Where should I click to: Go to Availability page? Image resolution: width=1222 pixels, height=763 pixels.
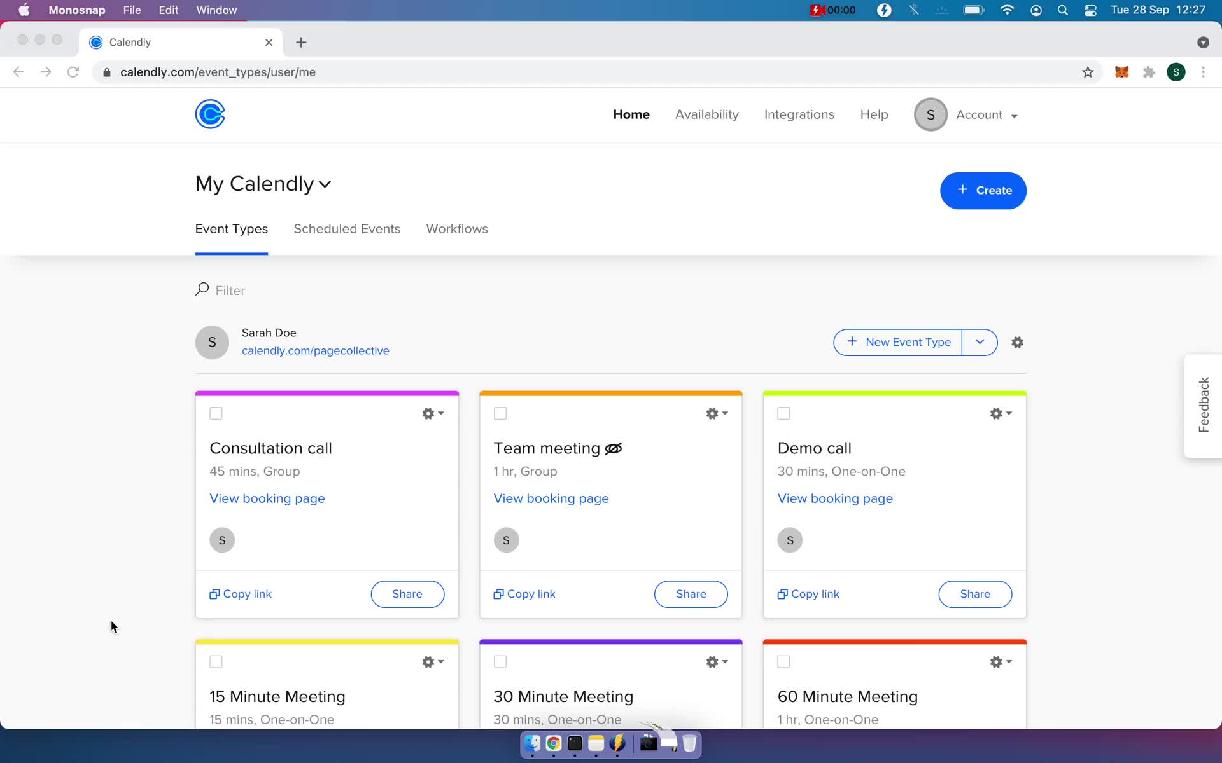pos(706,114)
